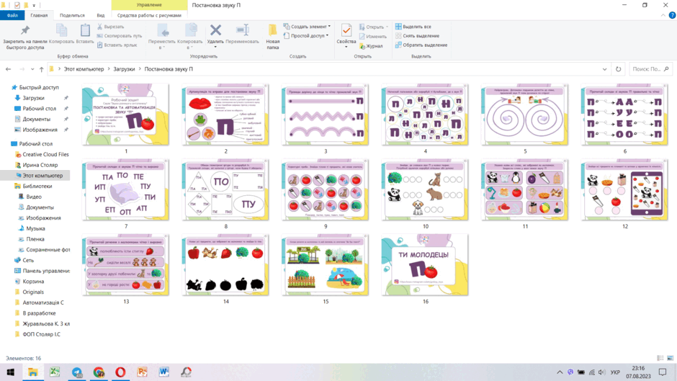This screenshot has width=677, height=381.
Task: Open the Quick Access Toolbar customize dropdown
Action: point(34,5)
